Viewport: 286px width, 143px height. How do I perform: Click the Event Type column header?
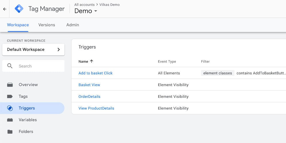[167, 61]
